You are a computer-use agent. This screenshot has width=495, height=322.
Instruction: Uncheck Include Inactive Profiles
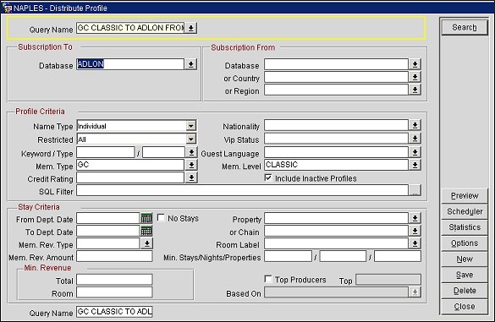(x=268, y=177)
